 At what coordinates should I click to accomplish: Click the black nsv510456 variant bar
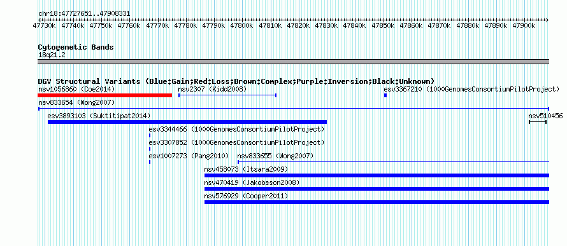tap(537, 122)
